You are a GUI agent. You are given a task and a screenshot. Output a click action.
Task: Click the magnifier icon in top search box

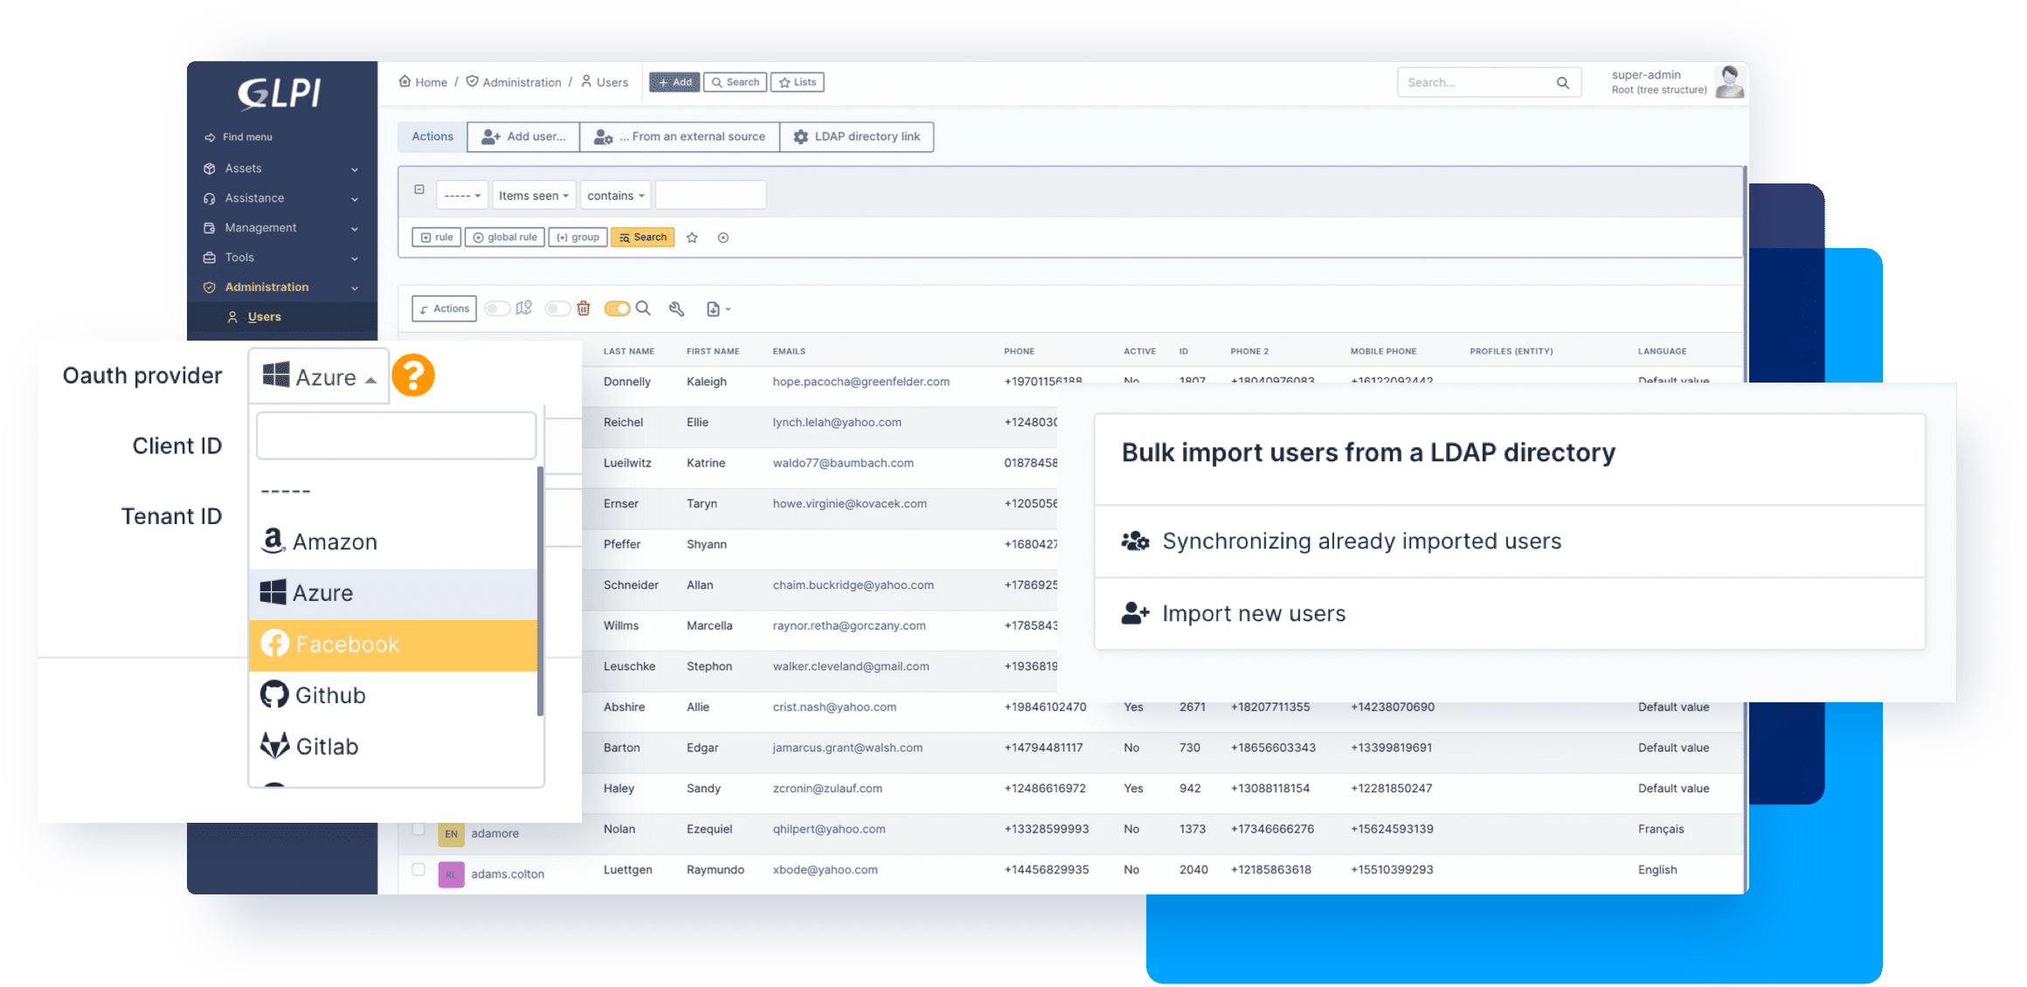1562,83
